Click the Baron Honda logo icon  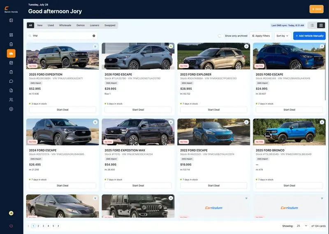click(x=7, y=8)
